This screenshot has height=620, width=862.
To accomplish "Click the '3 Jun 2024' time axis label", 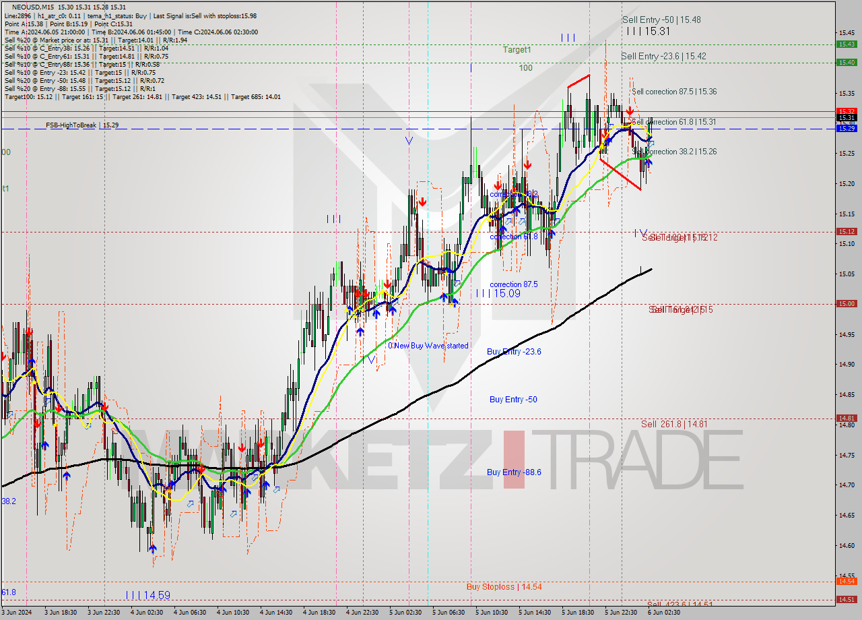I will coord(17,613).
